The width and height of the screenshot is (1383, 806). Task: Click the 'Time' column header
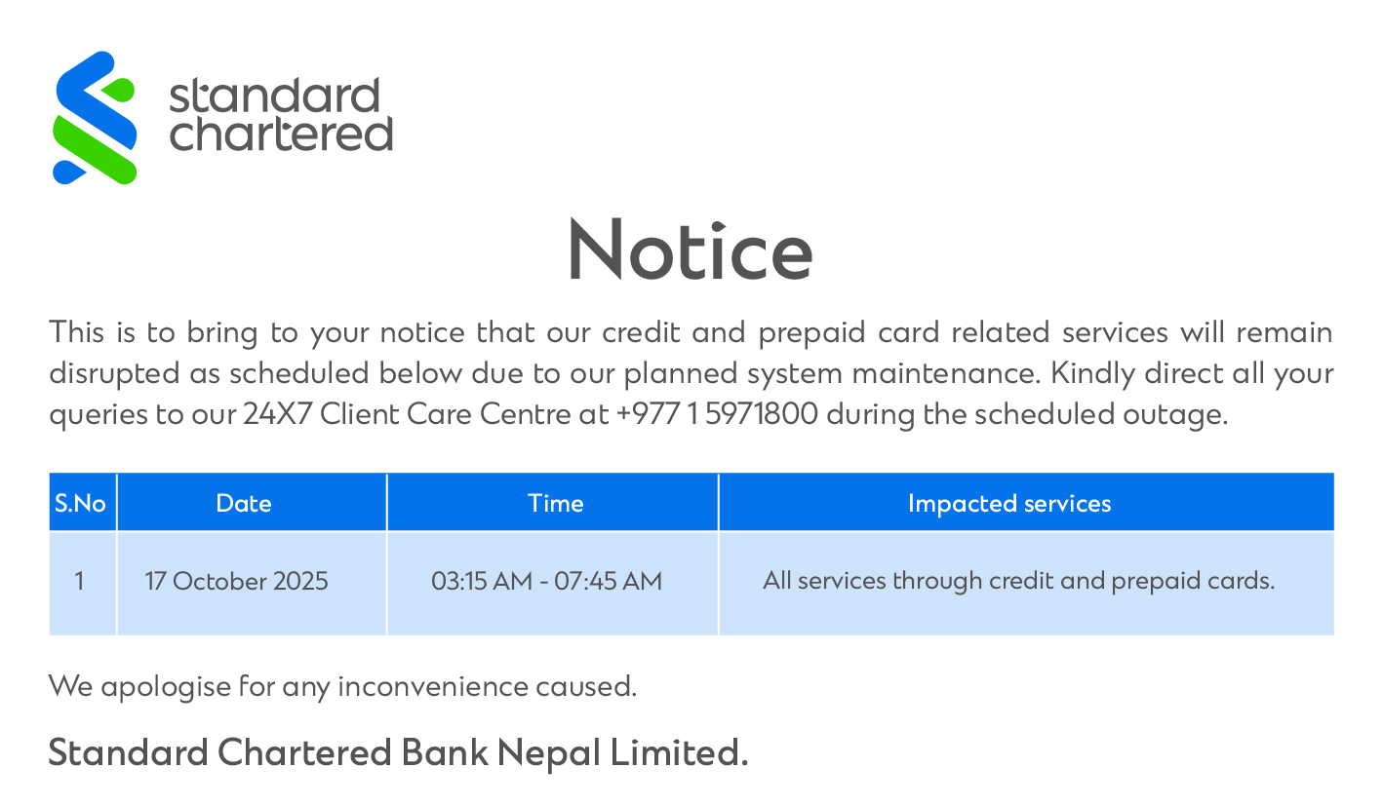pos(555,503)
